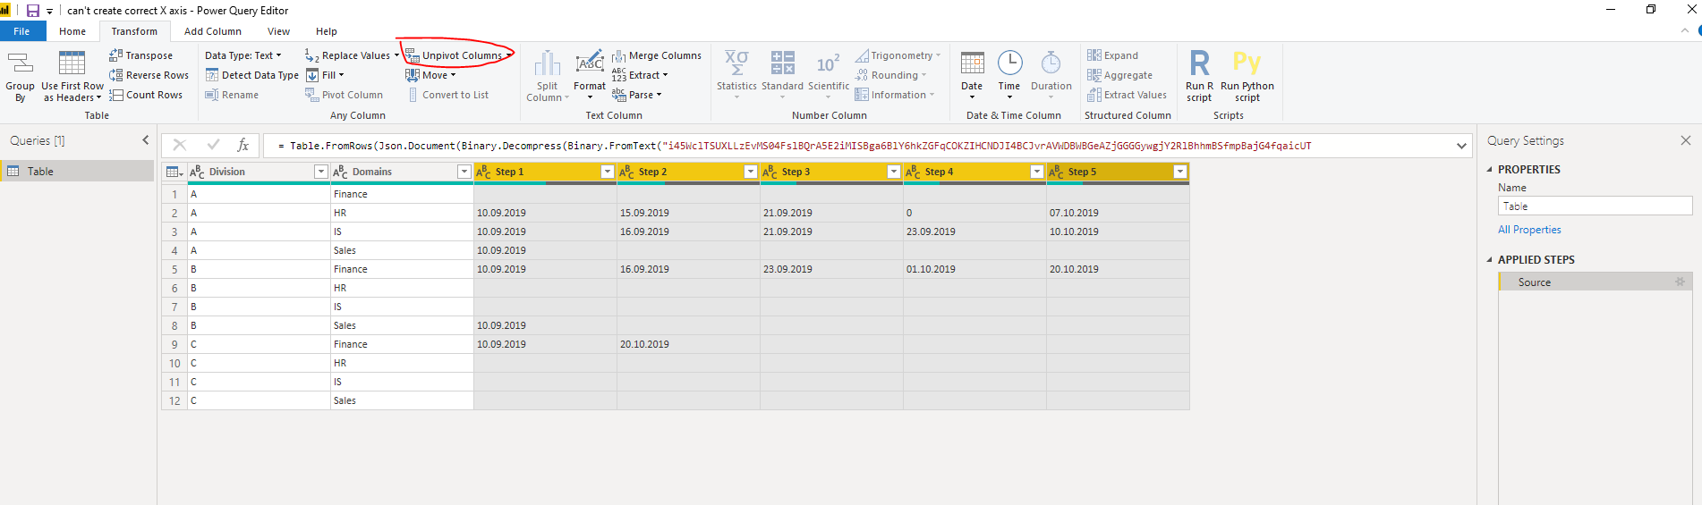This screenshot has height=505, width=1702.
Task: Click the save icon in title bar
Action: coord(32,11)
